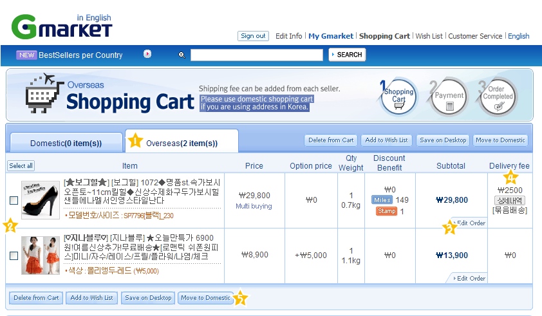Viewport: 542px width, 316px height.
Task: Click the Miles badge in discount column
Action: point(382,200)
